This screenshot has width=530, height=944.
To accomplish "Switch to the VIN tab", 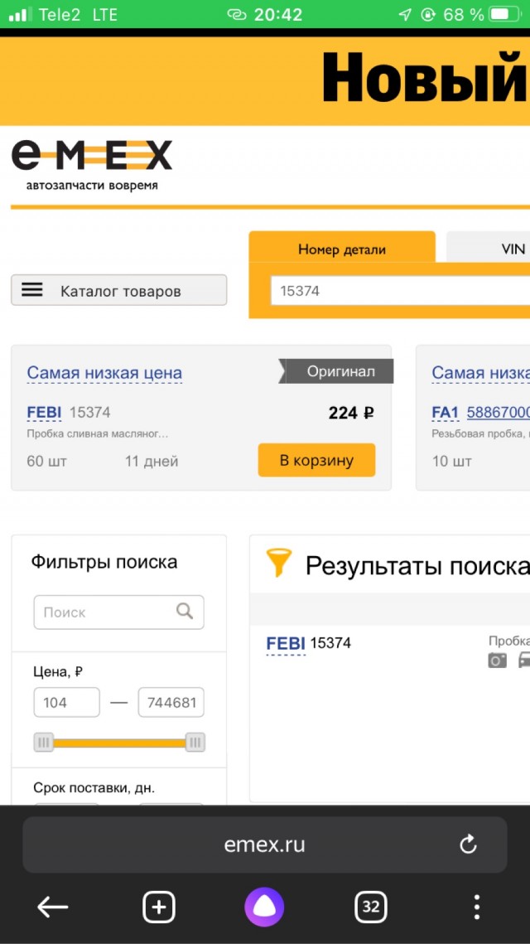I will pos(489,249).
